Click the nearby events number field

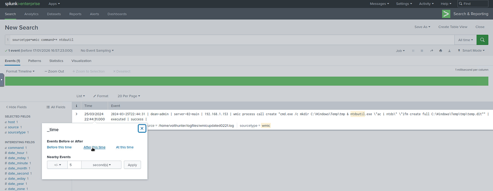(x=74, y=165)
